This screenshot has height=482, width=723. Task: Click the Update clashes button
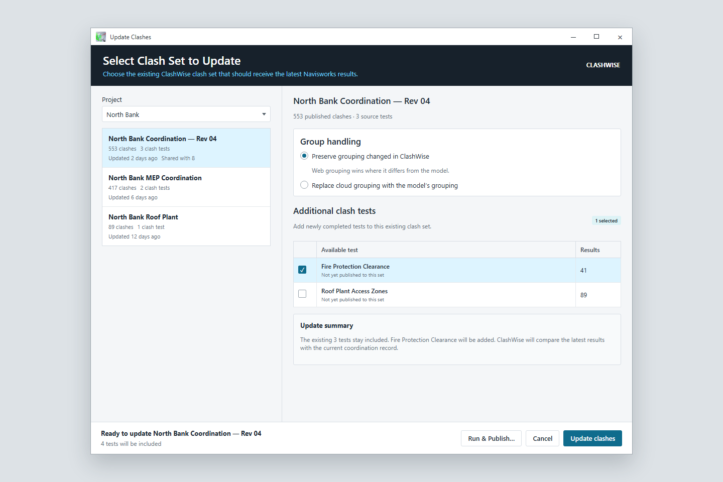click(592, 438)
